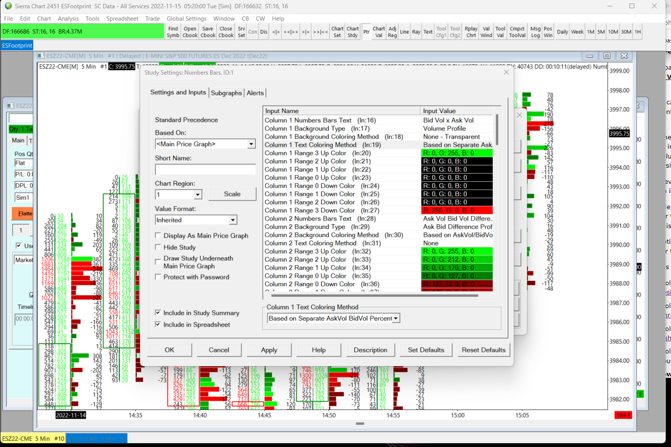Click the Short Name input field

click(x=205, y=169)
